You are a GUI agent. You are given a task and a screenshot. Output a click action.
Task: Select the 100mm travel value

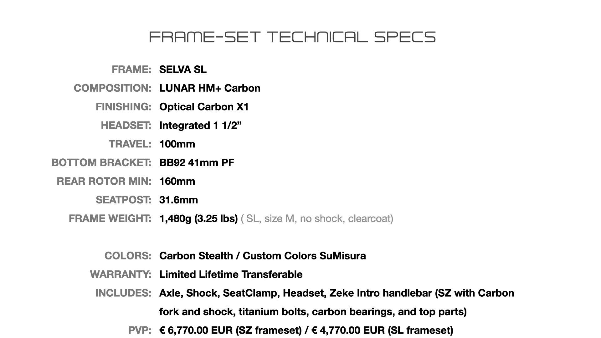(x=177, y=144)
